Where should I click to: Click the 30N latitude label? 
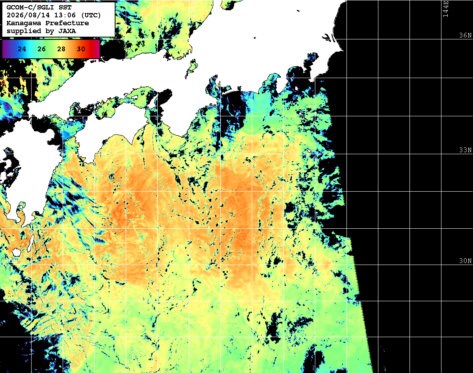coord(465,261)
